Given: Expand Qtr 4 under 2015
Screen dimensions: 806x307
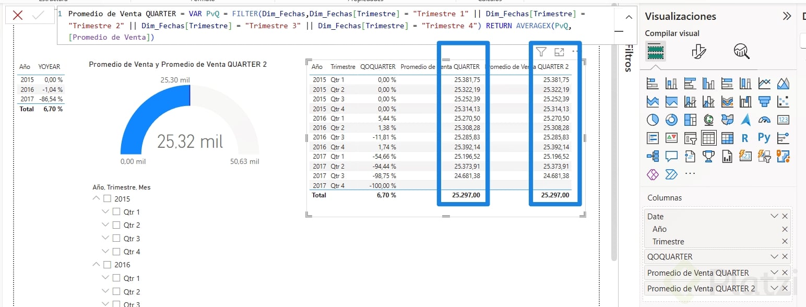Looking at the screenshot, I should point(105,252).
